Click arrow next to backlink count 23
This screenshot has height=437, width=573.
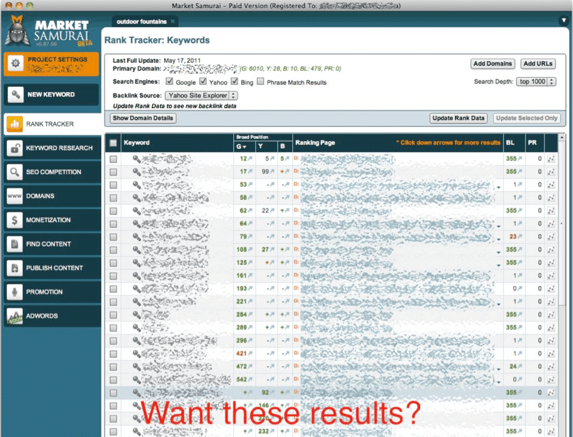(520, 236)
